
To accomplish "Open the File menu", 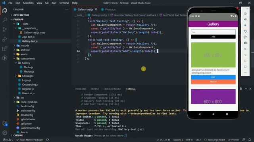I will [10, 3].
